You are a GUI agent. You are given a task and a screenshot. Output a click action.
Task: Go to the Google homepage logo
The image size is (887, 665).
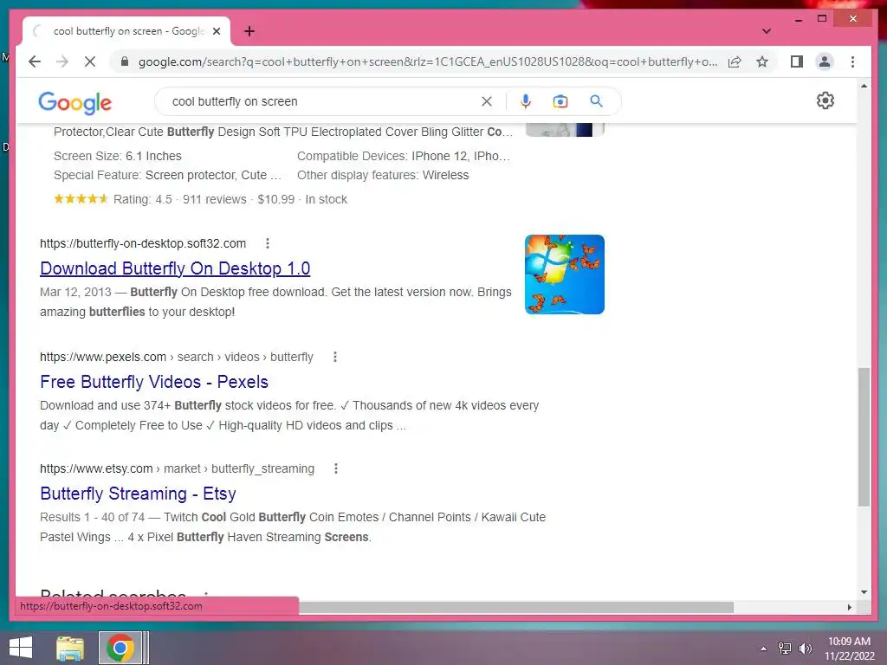pos(74,102)
